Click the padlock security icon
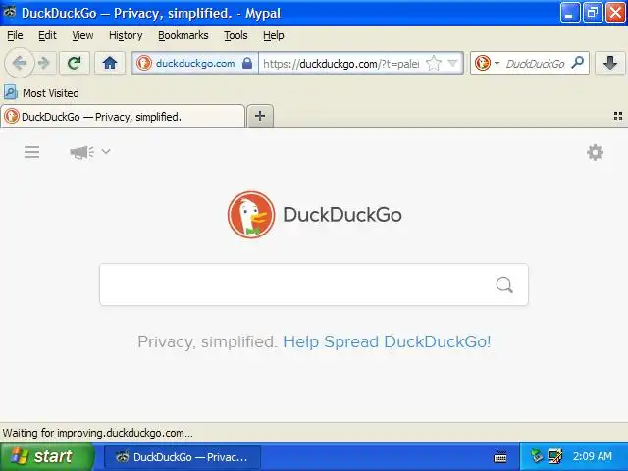The height and width of the screenshot is (471, 628). pos(247,63)
